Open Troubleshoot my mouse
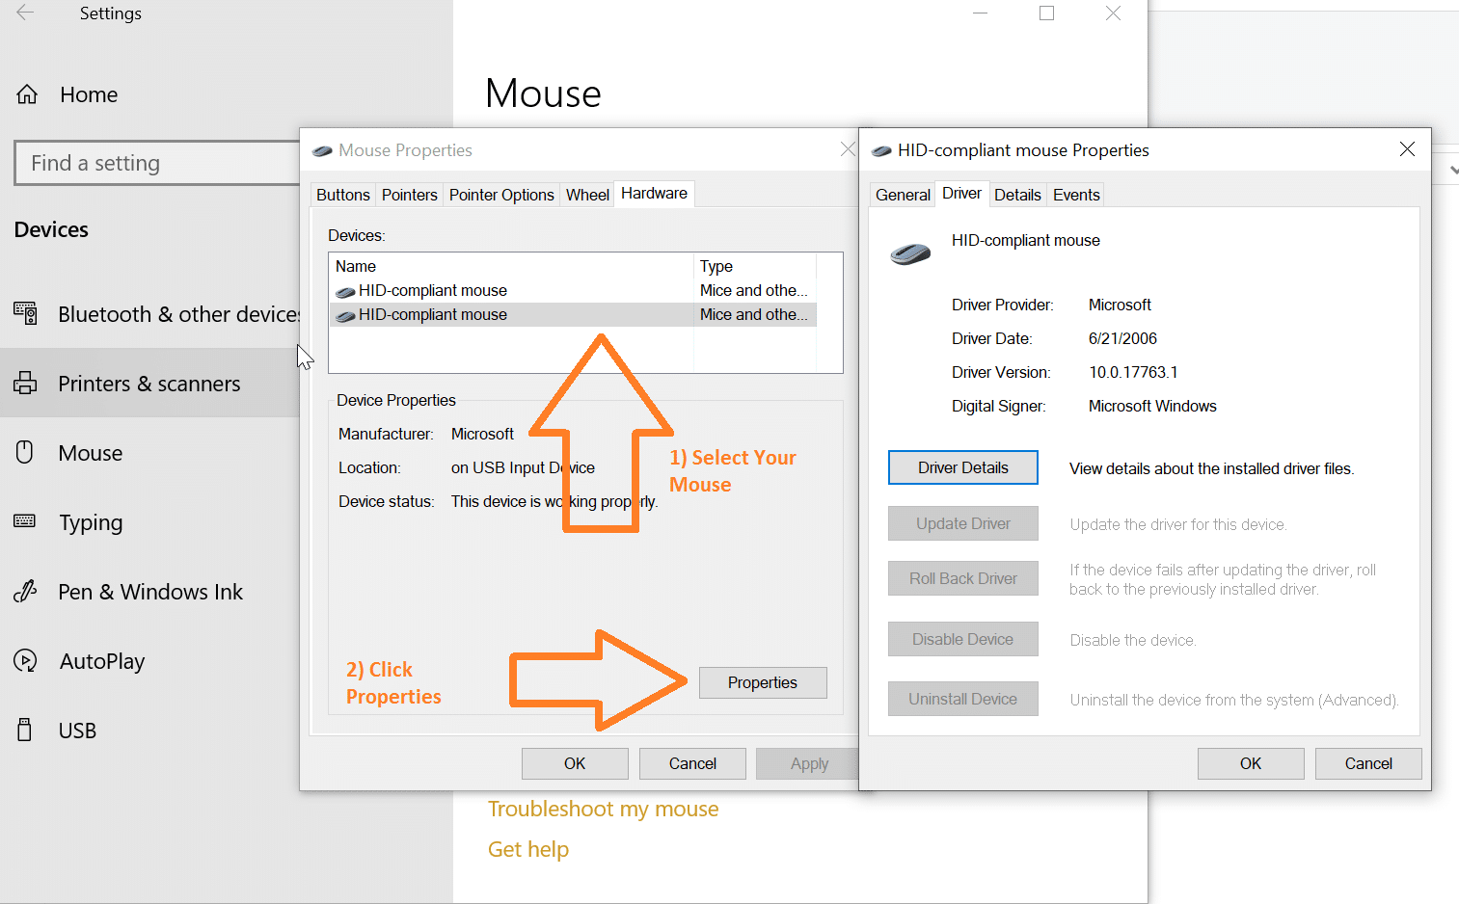 tap(603, 809)
